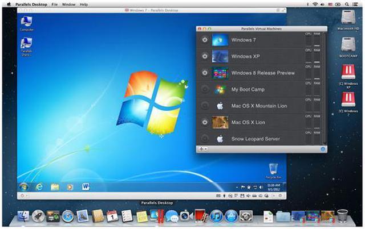Open System Preferences from the Dock
365x229 pixels.
point(246,216)
